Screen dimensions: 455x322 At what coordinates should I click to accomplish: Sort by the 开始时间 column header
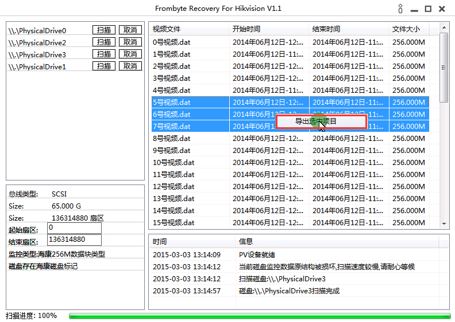point(269,29)
